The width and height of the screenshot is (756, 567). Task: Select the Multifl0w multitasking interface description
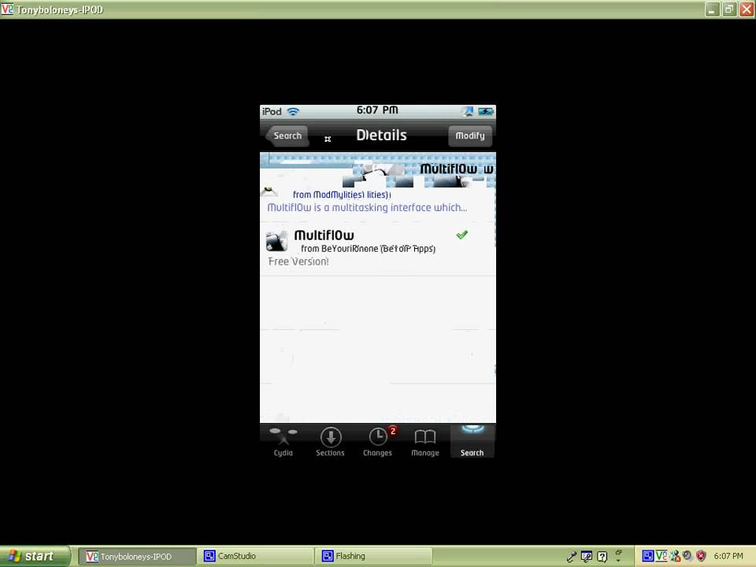point(367,208)
